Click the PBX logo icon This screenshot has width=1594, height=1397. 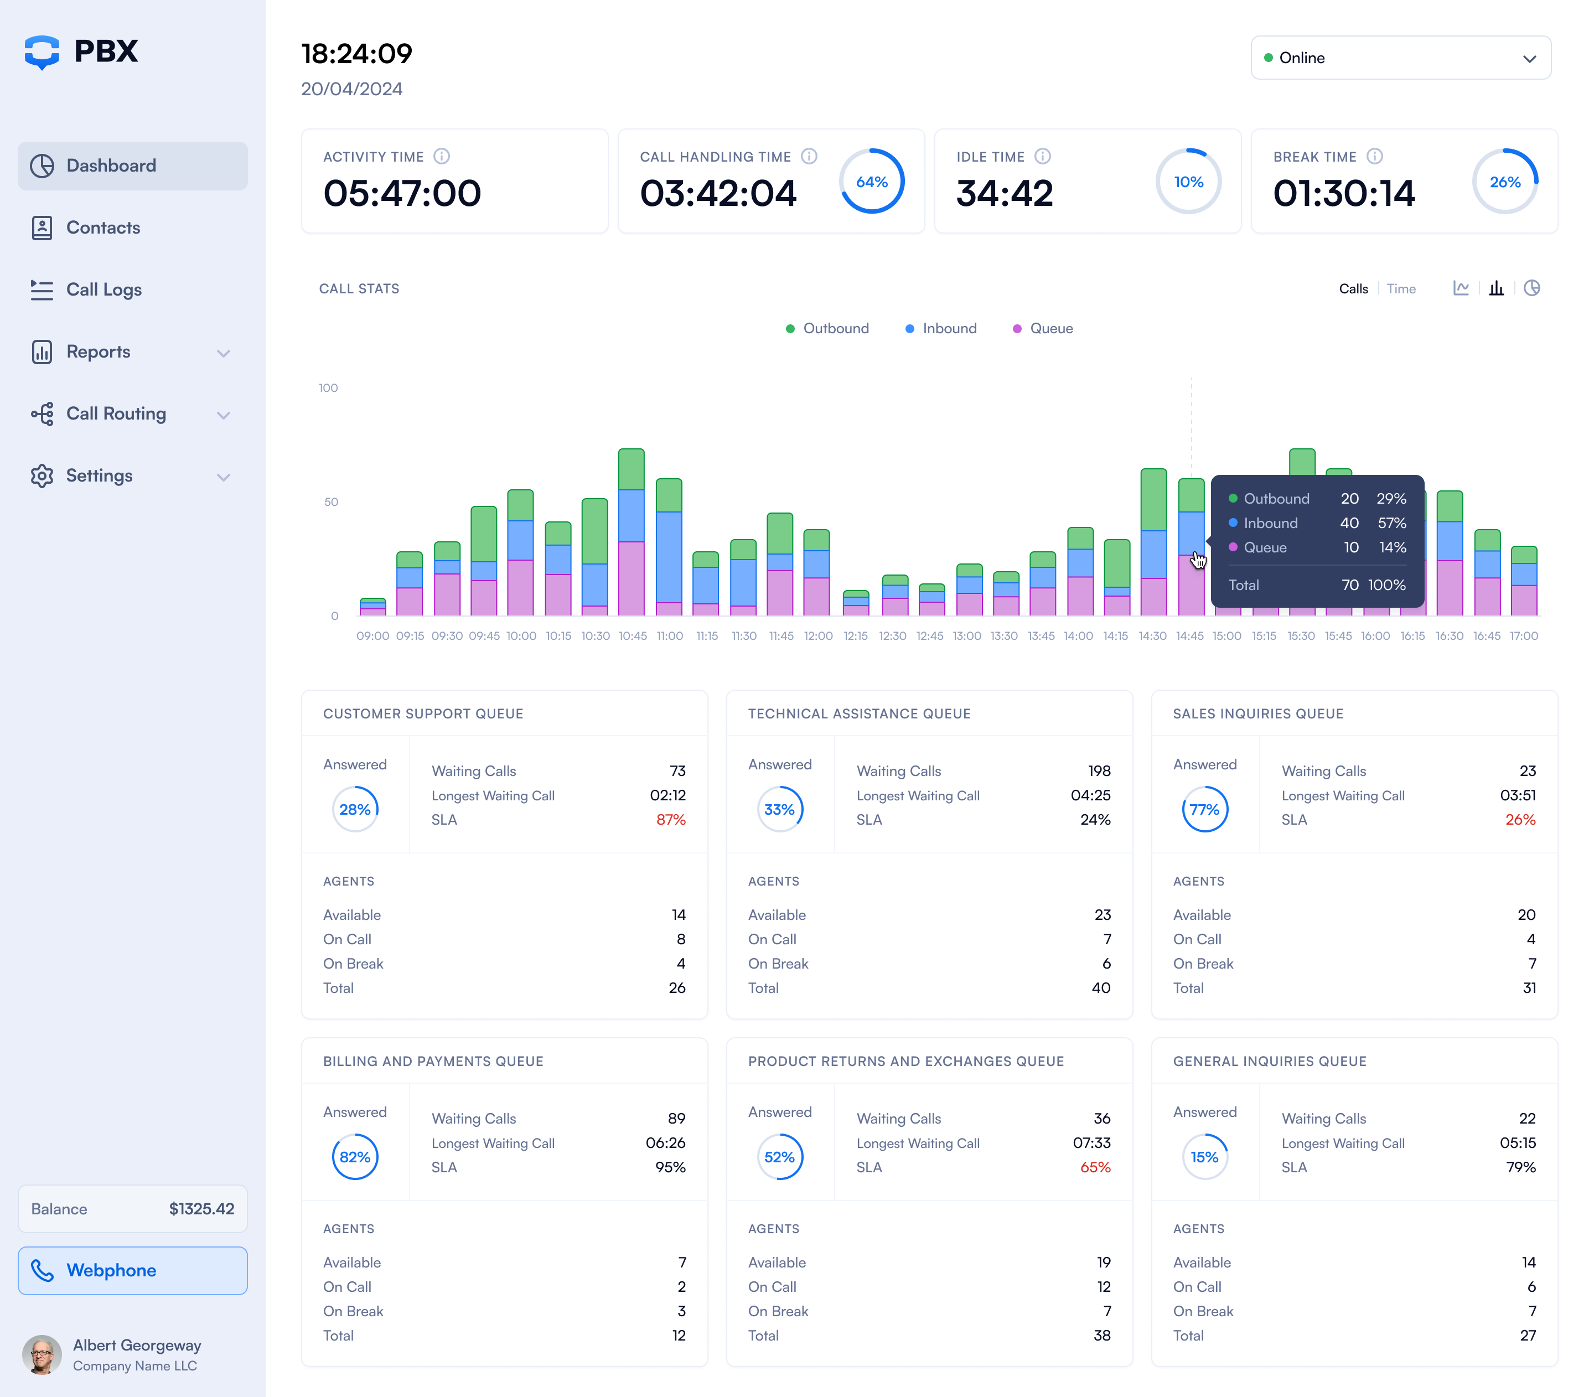[x=42, y=52]
